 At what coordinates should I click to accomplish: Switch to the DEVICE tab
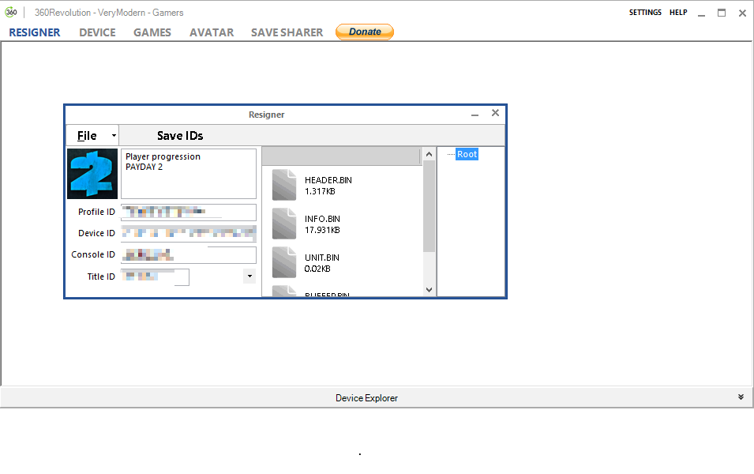point(97,32)
